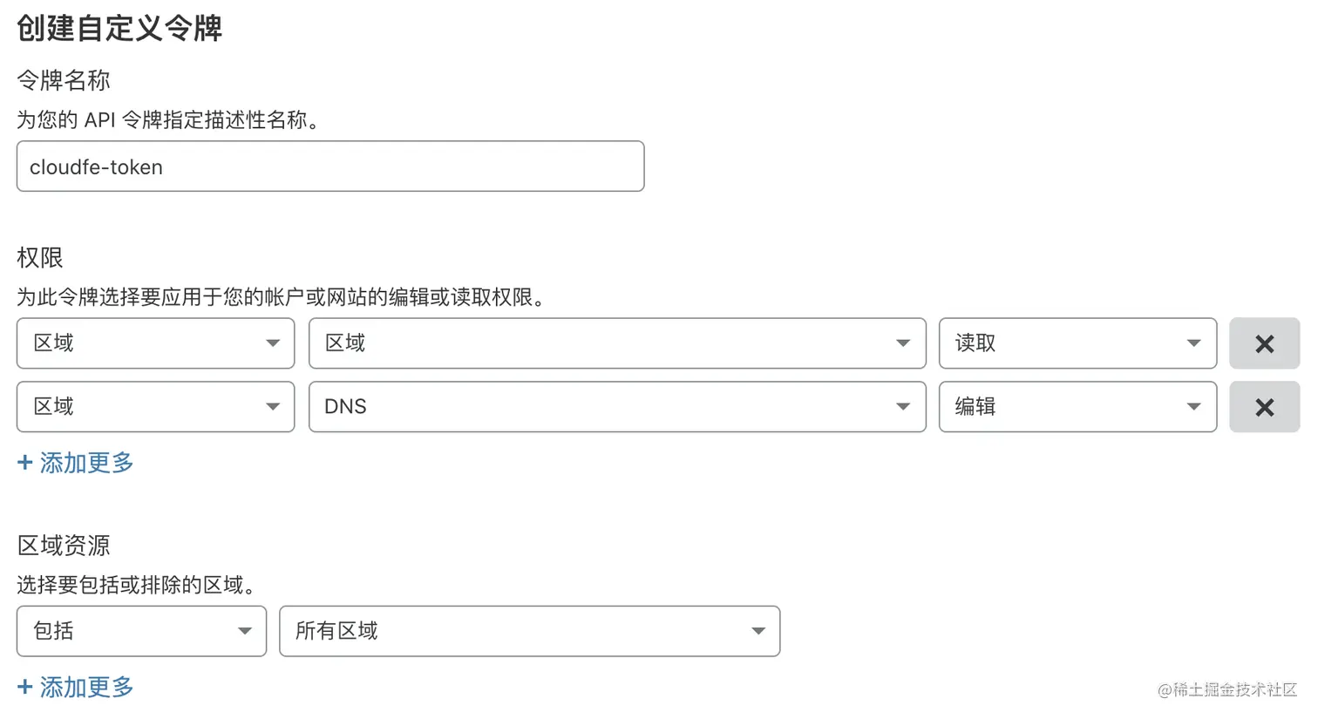1318x719 pixels.
Task: Open second row 区域 category dropdown
Action: click(155, 407)
